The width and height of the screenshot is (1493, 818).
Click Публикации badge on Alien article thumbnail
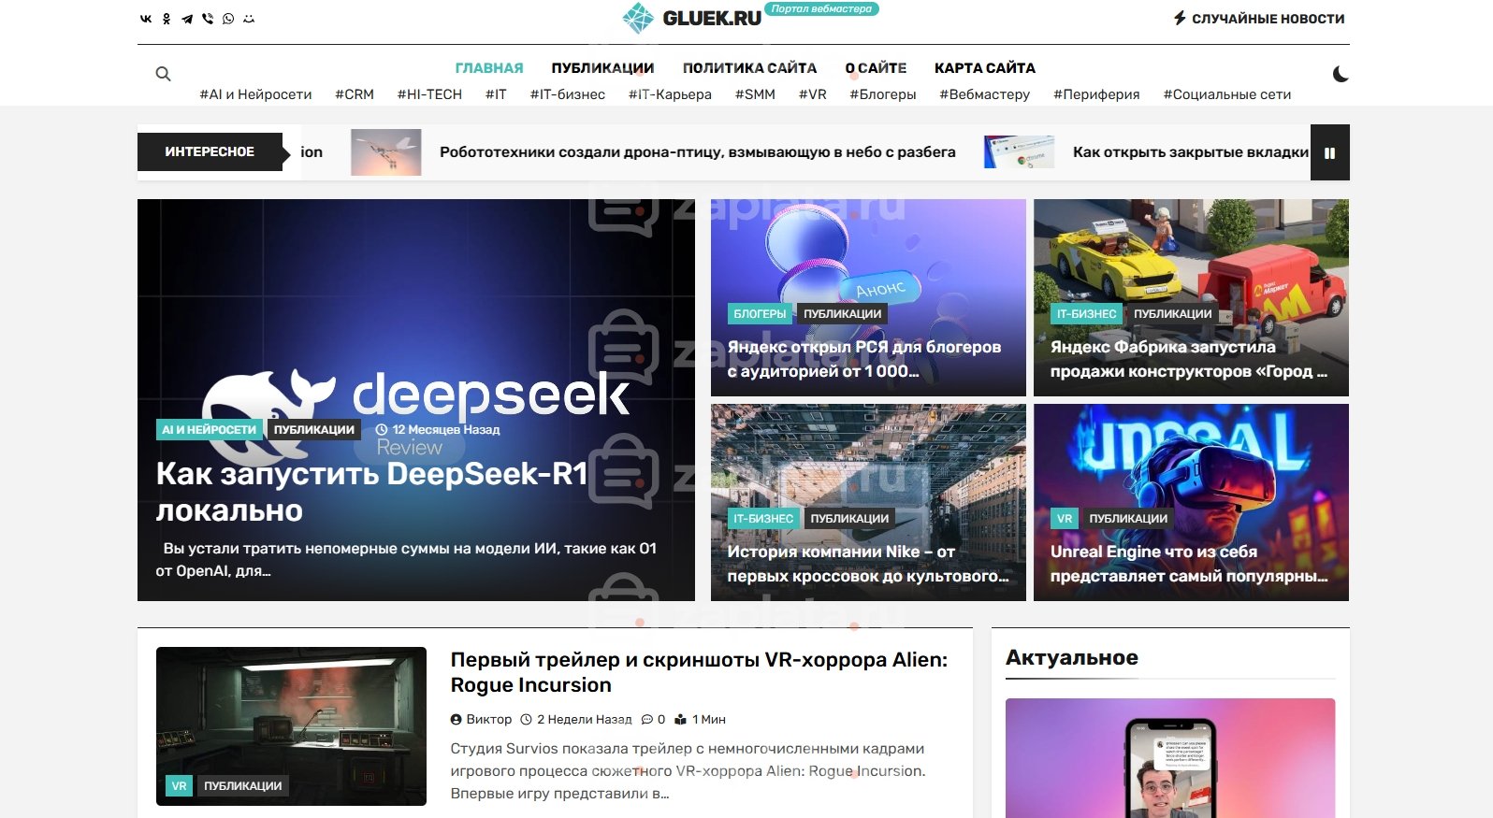pos(242,786)
